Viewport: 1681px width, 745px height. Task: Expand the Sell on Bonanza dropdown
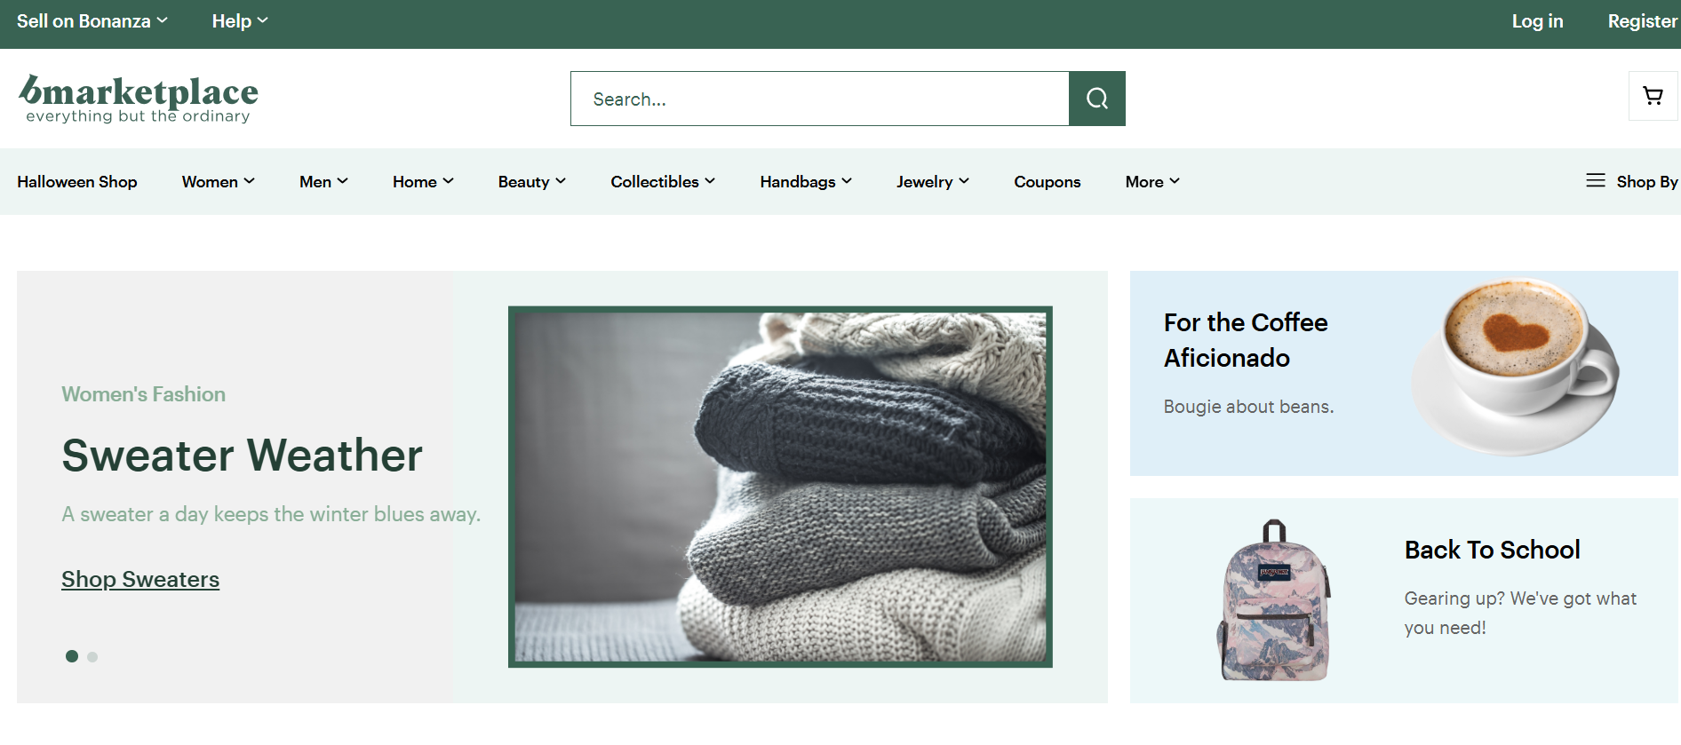92,21
